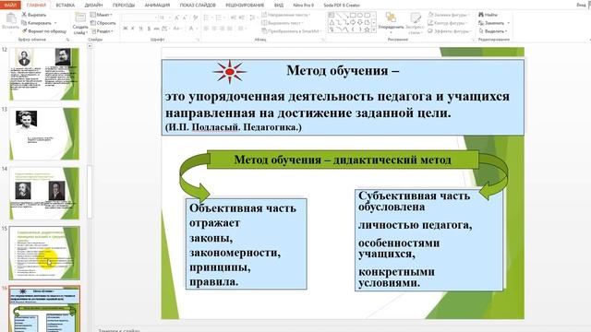Switch to АНИМАЦИЯ animations tab
Image resolution: width=591 pixels, height=332 pixels.
click(x=157, y=6)
